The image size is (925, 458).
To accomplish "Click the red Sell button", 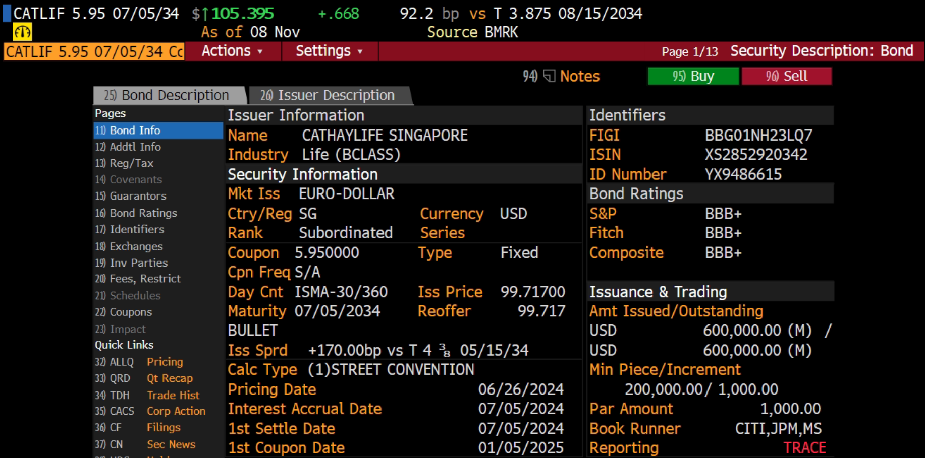I will pyautogui.click(x=786, y=76).
